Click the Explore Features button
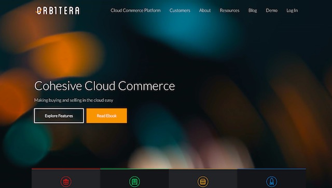Image resolution: width=332 pixels, height=188 pixels. point(59,116)
